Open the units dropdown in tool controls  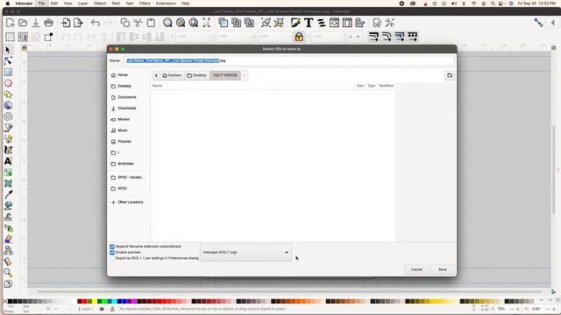[x=354, y=37]
